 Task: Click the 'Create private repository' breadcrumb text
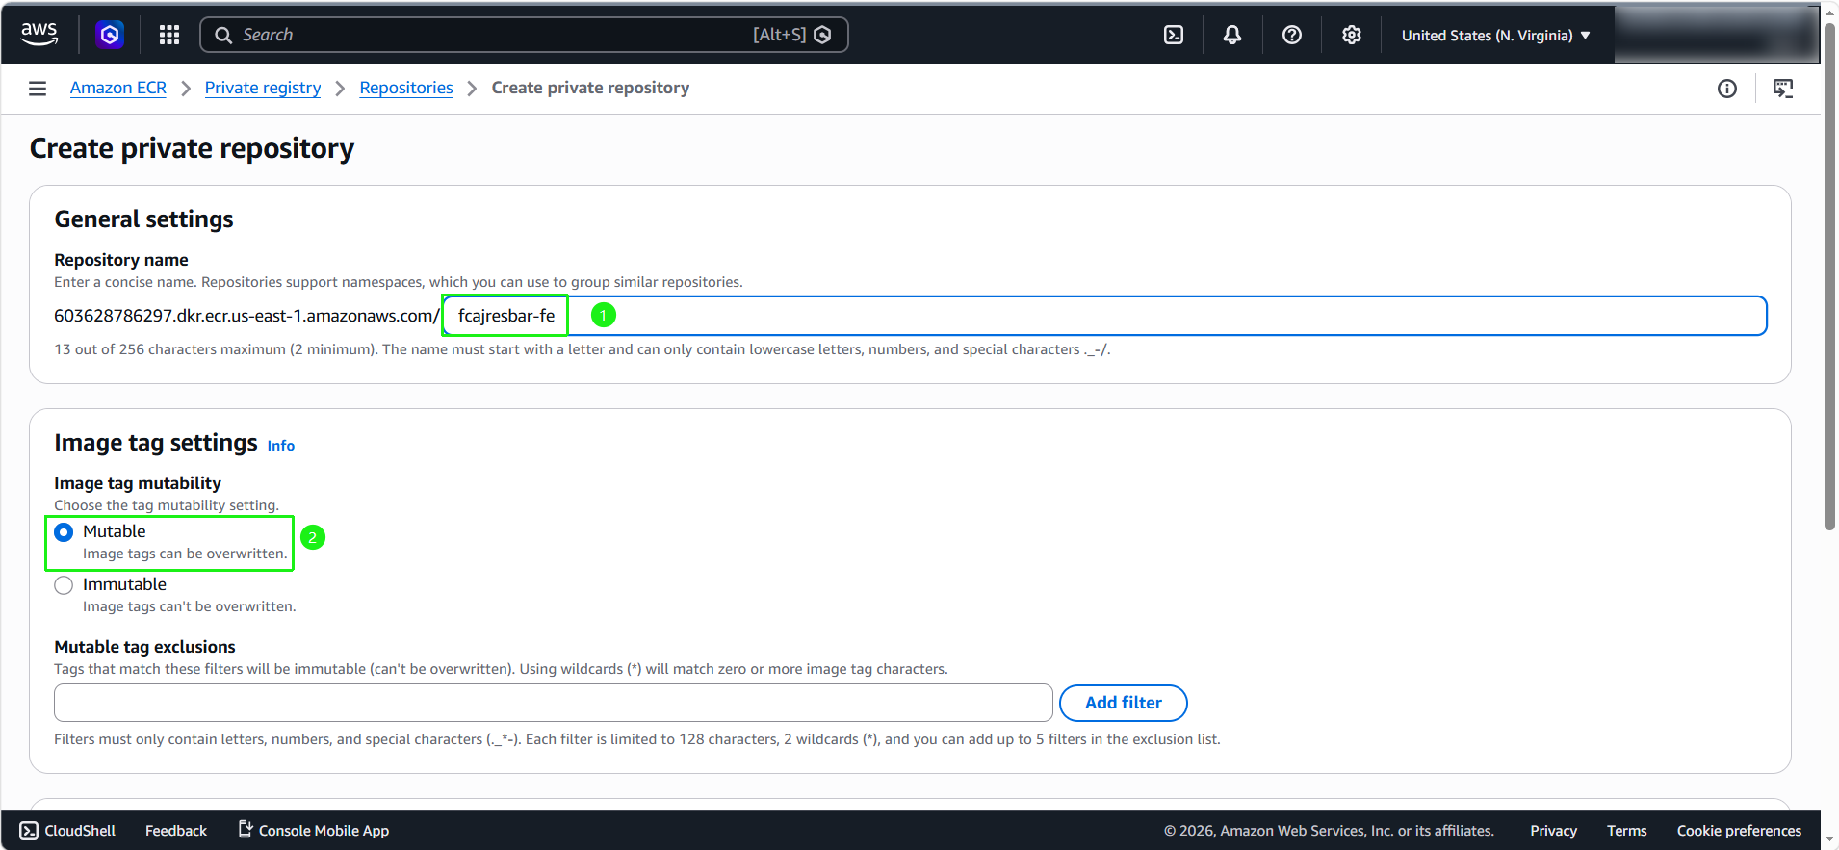[590, 88]
